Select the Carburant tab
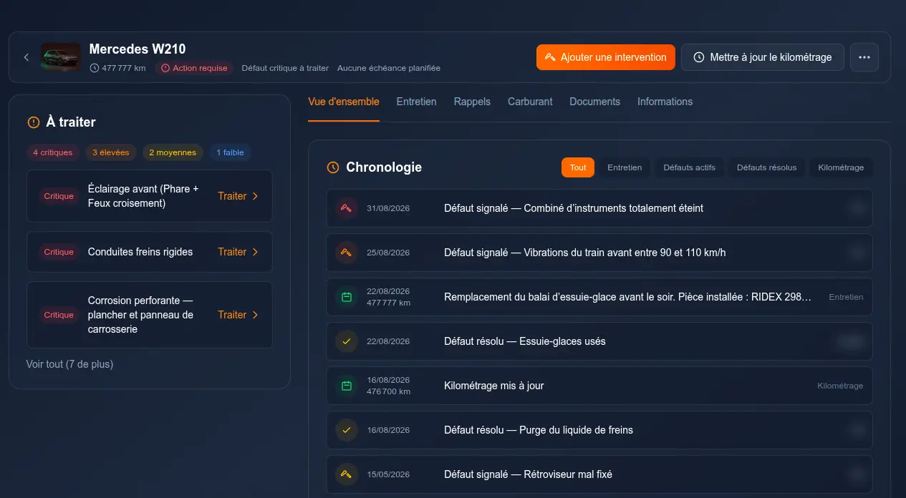Image resolution: width=906 pixels, height=498 pixels. pyautogui.click(x=530, y=102)
